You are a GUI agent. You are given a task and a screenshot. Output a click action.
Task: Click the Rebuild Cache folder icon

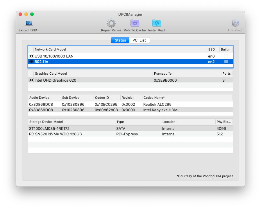[135, 23]
